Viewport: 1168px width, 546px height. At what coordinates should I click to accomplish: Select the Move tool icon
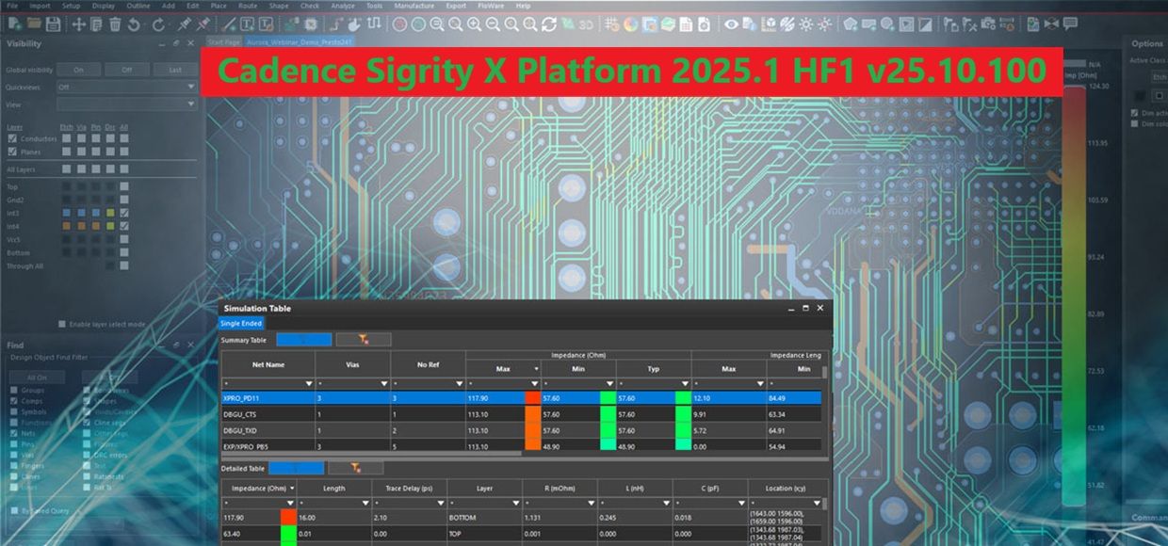(78, 24)
